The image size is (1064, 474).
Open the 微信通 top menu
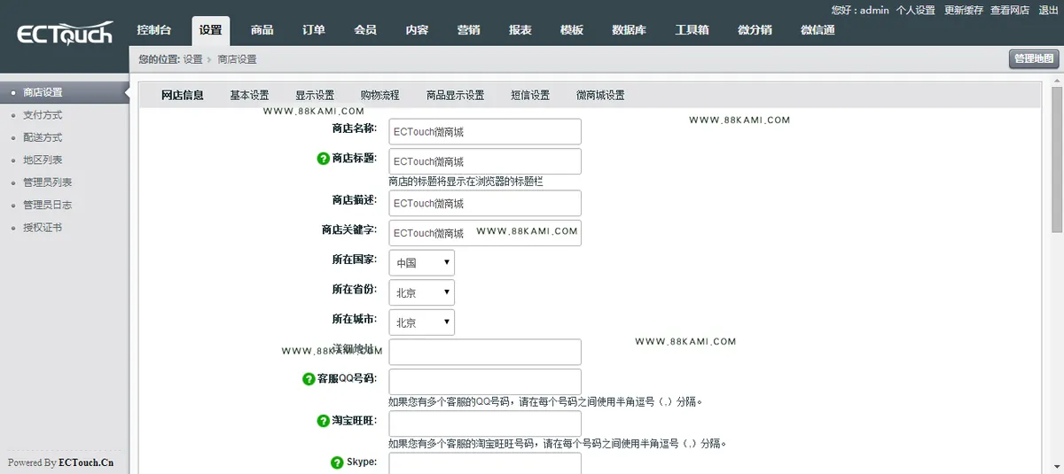[x=818, y=30]
